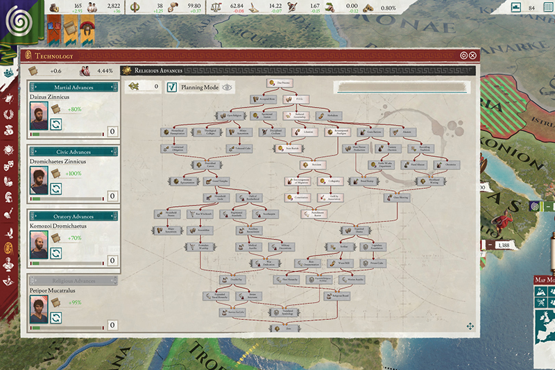The width and height of the screenshot is (555, 370).
Task: Select the Grand Temples advance
Action: 216,181
